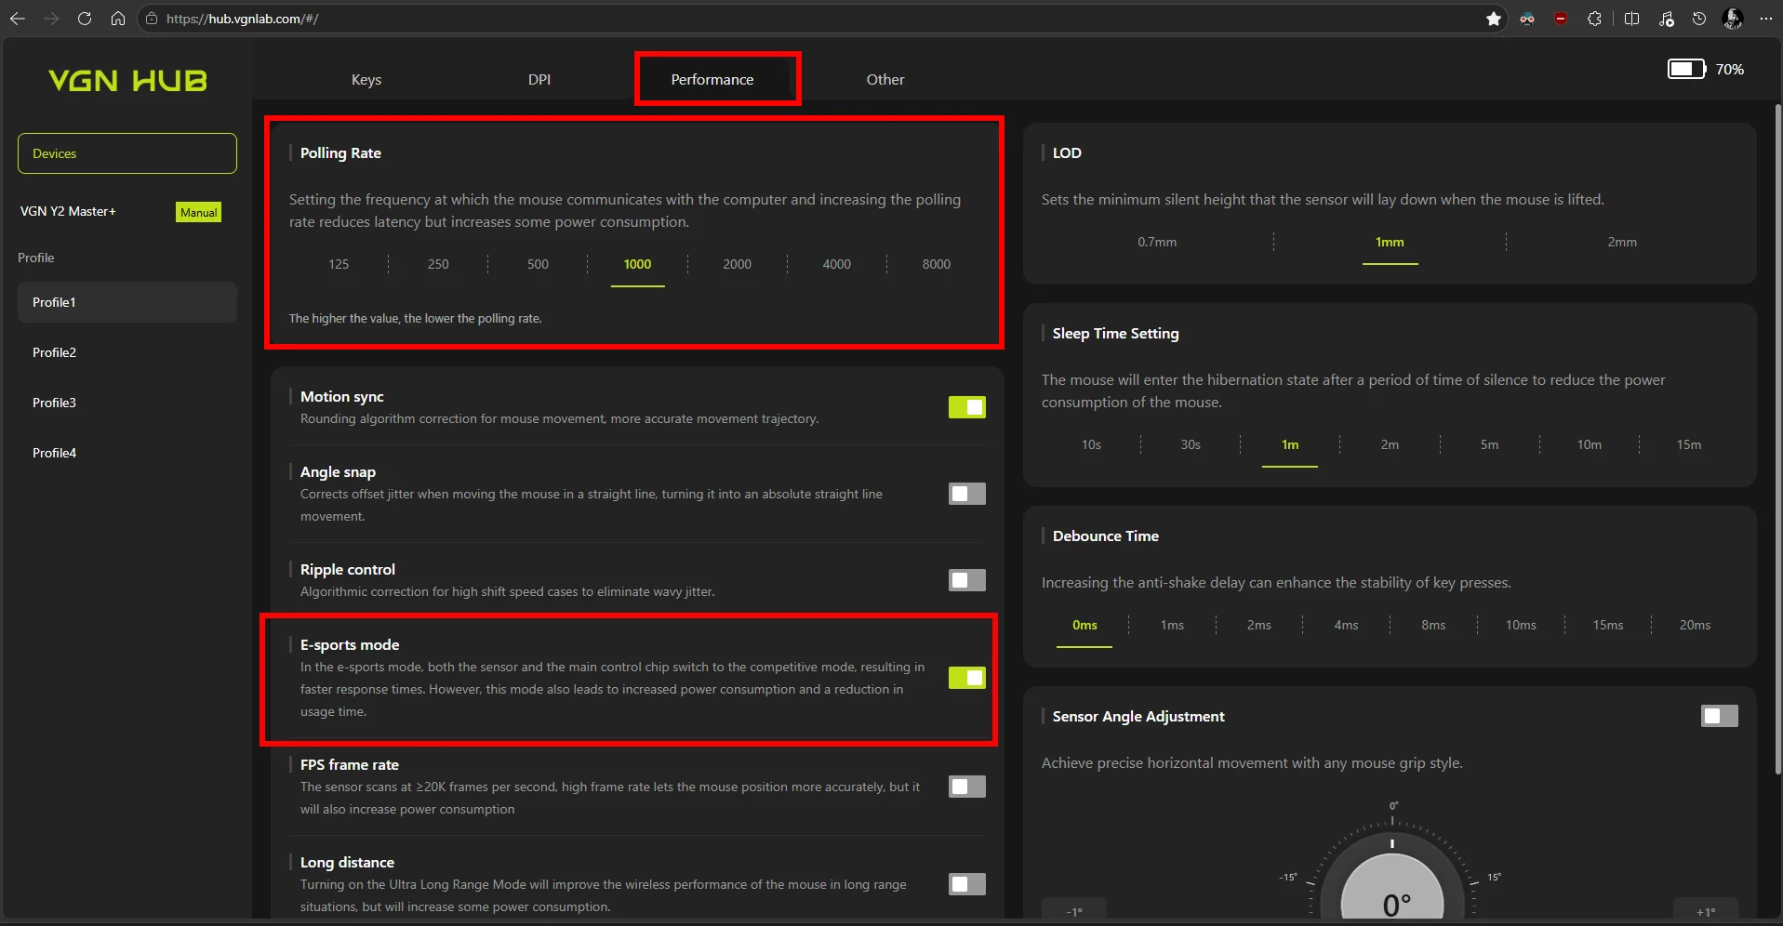Increase sensor angle with +1° button

1706,911
